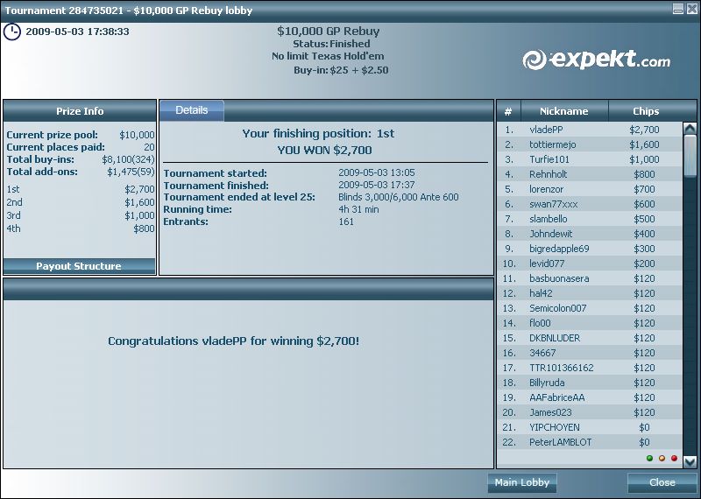Click the Status: Finished text
Screen dimensions: 701x499
(x=331, y=44)
